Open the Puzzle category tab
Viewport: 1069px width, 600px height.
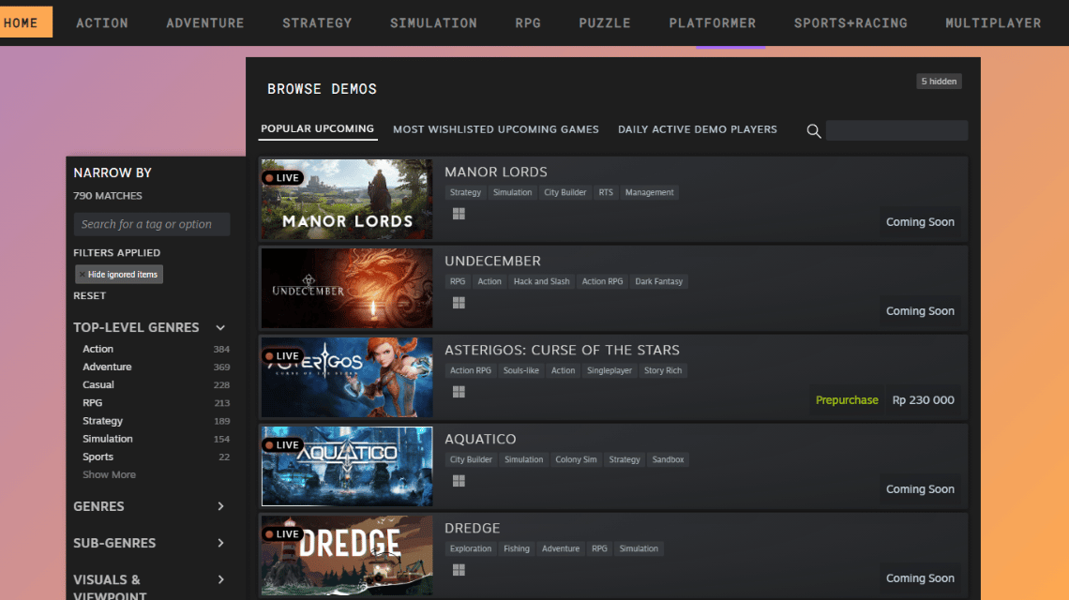point(605,23)
